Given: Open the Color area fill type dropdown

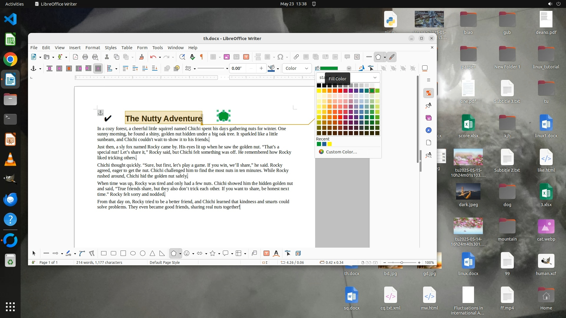Looking at the screenshot, I should point(297,68).
